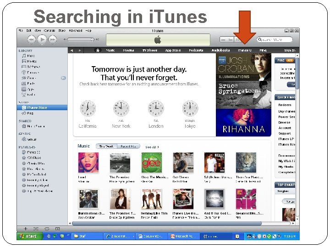Viewport: 330px width, 248px height.
Task: Click in the Search Store field
Action: click(x=275, y=39)
